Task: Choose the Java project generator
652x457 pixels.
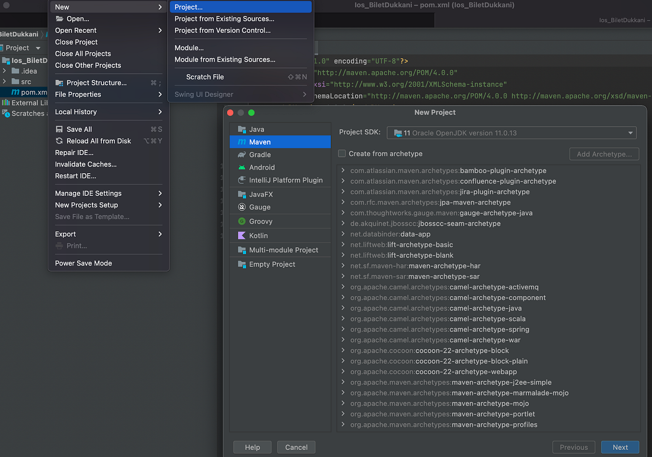Action: coord(257,129)
